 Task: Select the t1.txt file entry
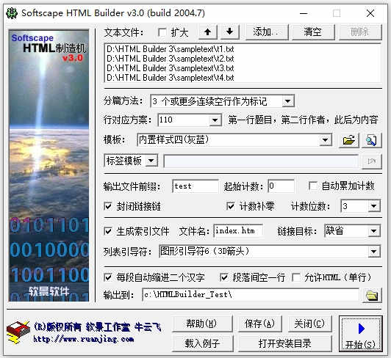pos(171,49)
